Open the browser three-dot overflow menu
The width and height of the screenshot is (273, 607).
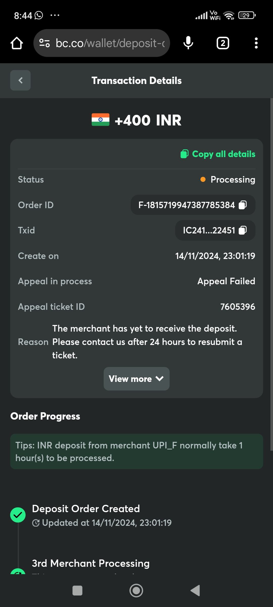point(256,43)
